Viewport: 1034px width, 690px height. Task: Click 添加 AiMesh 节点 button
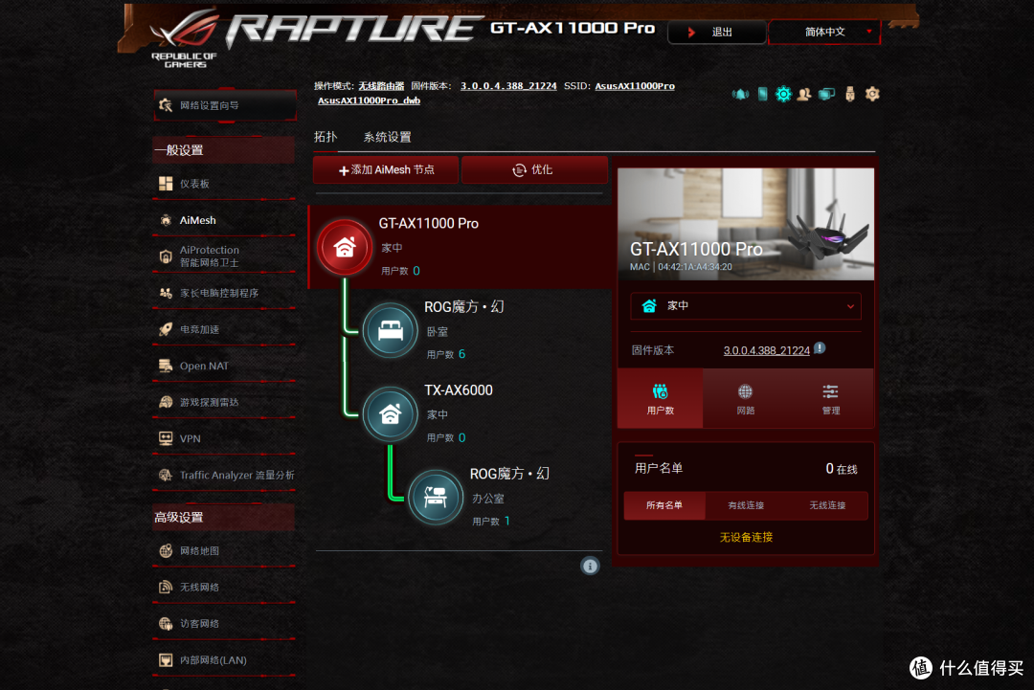click(x=387, y=169)
